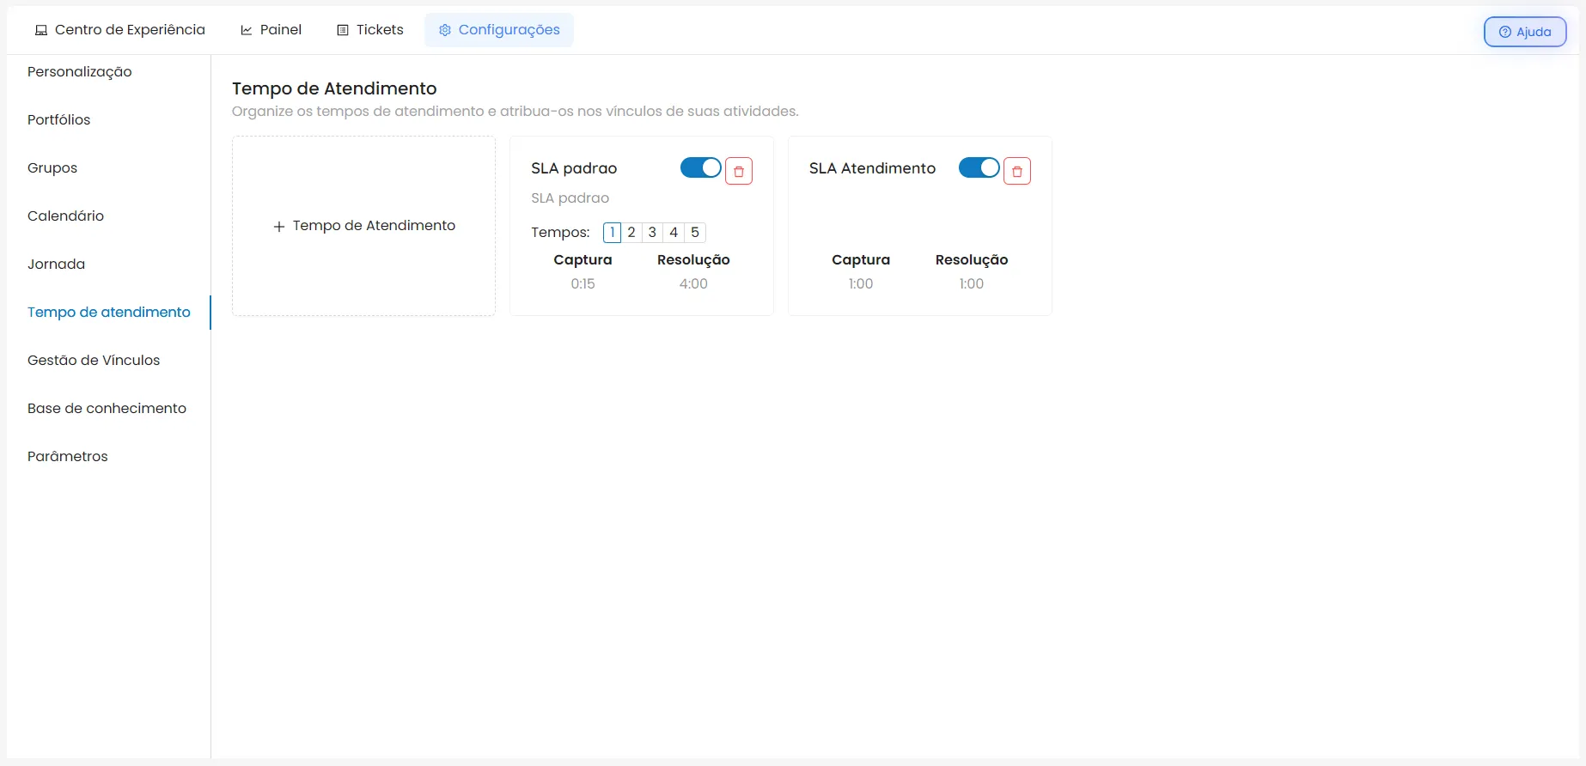The image size is (1586, 766).
Task: Select Tempo de atendimento in the sidebar
Action: tap(109, 313)
